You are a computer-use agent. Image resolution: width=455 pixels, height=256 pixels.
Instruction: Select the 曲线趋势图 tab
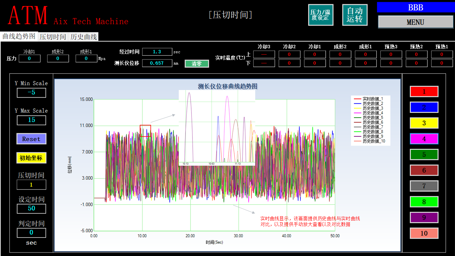click(19, 37)
